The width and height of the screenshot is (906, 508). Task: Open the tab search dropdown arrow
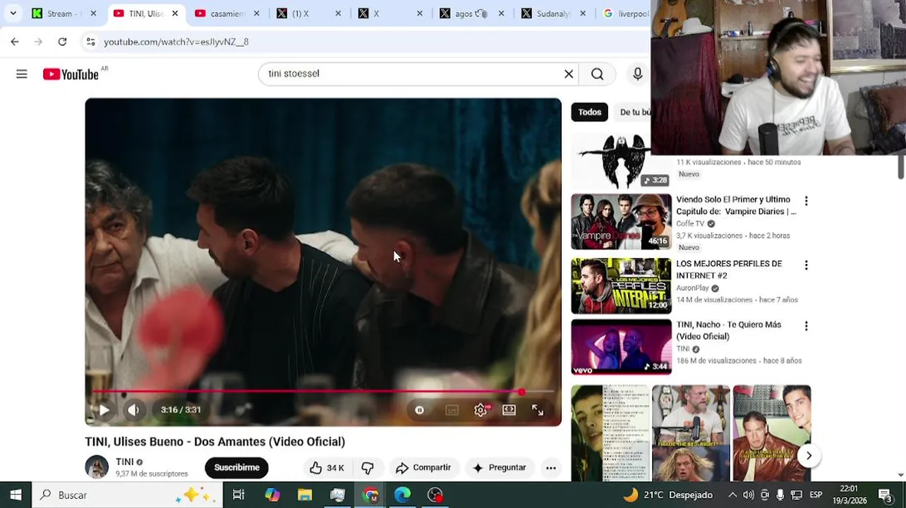tap(13, 13)
